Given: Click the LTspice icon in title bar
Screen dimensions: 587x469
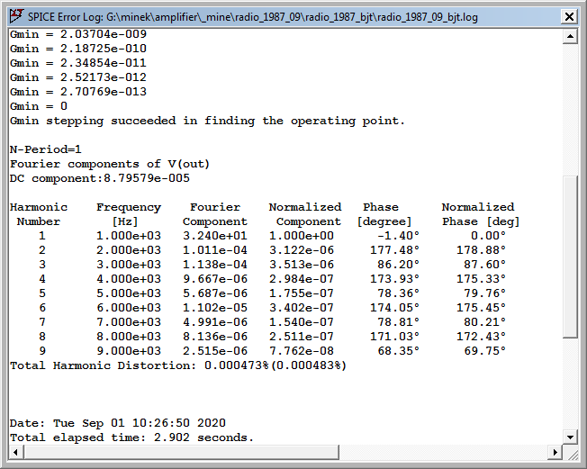Looking at the screenshot, I should (x=17, y=16).
